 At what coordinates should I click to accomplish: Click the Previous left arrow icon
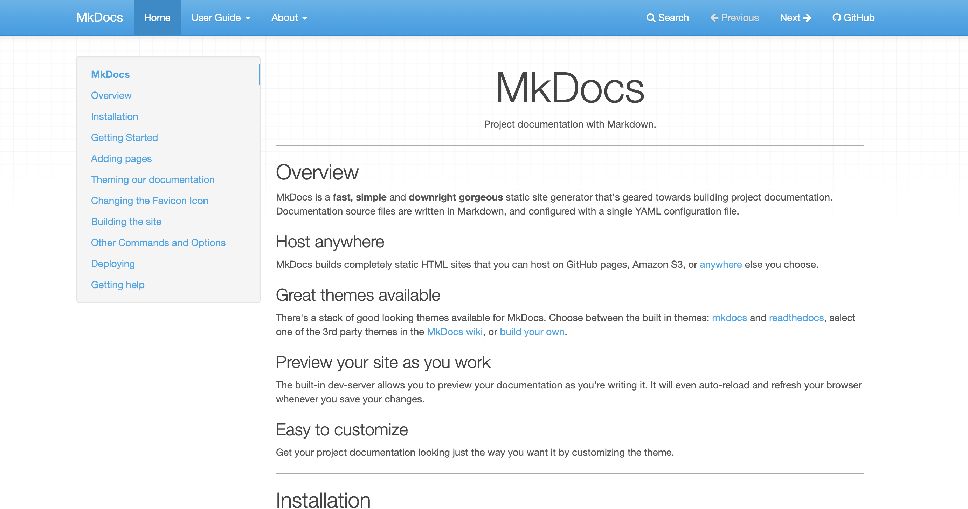[714, 18]
